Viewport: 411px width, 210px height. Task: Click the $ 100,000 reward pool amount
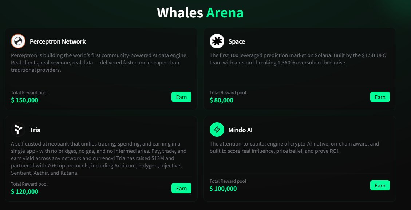[x=223, y=189]
